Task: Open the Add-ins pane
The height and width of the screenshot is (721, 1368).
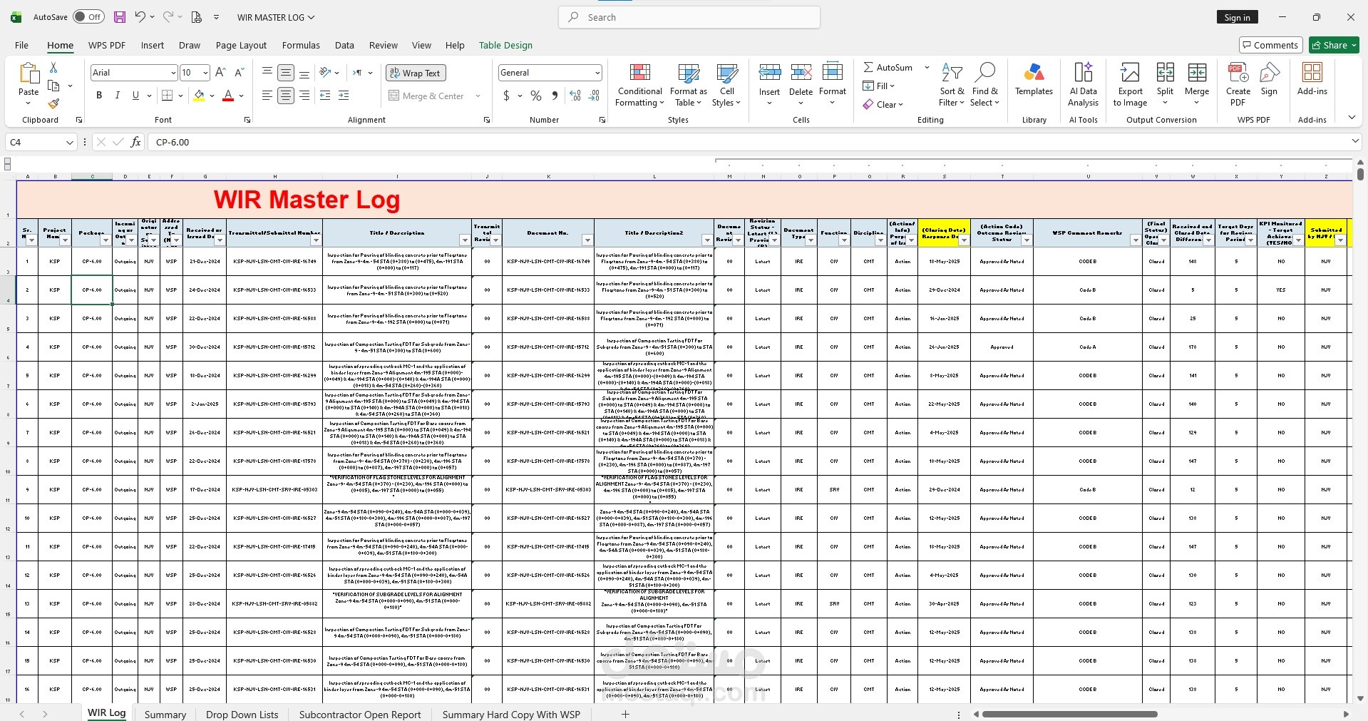Action: pos(1312,79)
